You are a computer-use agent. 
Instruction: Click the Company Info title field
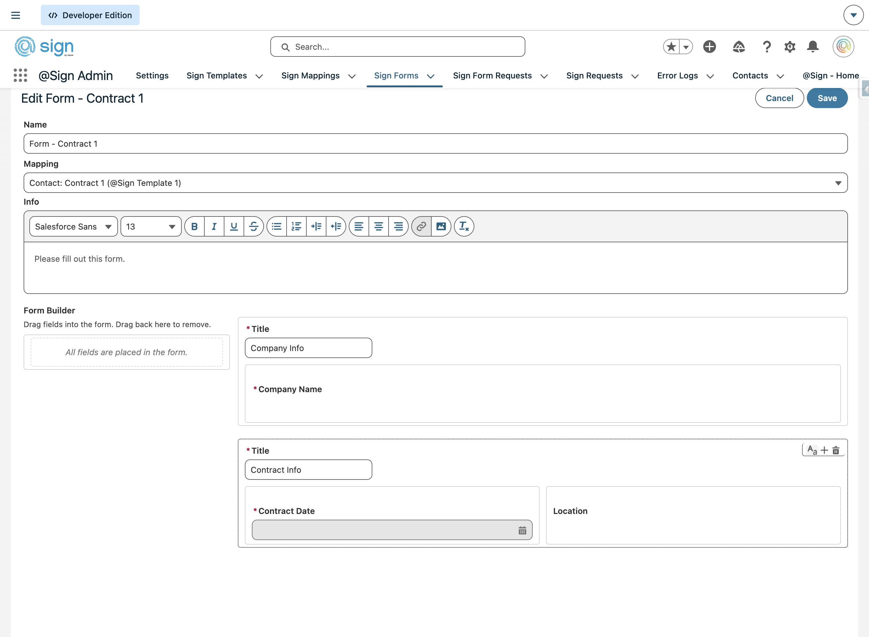click(308, 348)
